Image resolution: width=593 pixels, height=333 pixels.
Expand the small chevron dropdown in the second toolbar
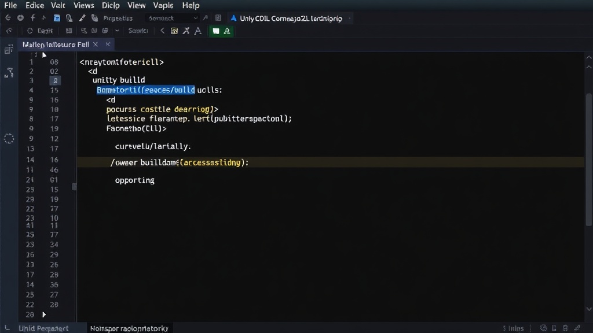117,31
